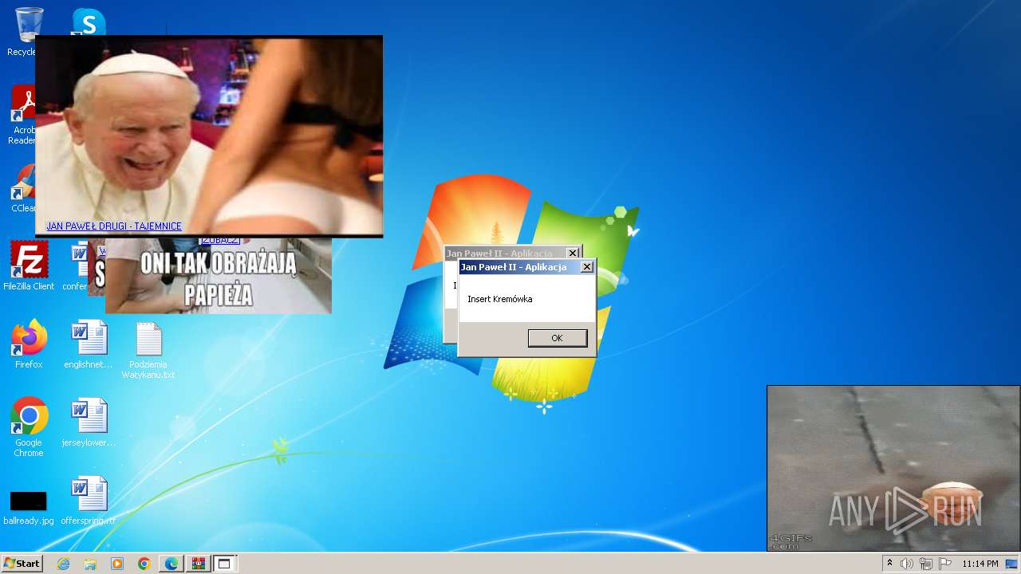Open the JAN PAWEŁ DRUGI - TAJEMNICE link

point(114,226)
